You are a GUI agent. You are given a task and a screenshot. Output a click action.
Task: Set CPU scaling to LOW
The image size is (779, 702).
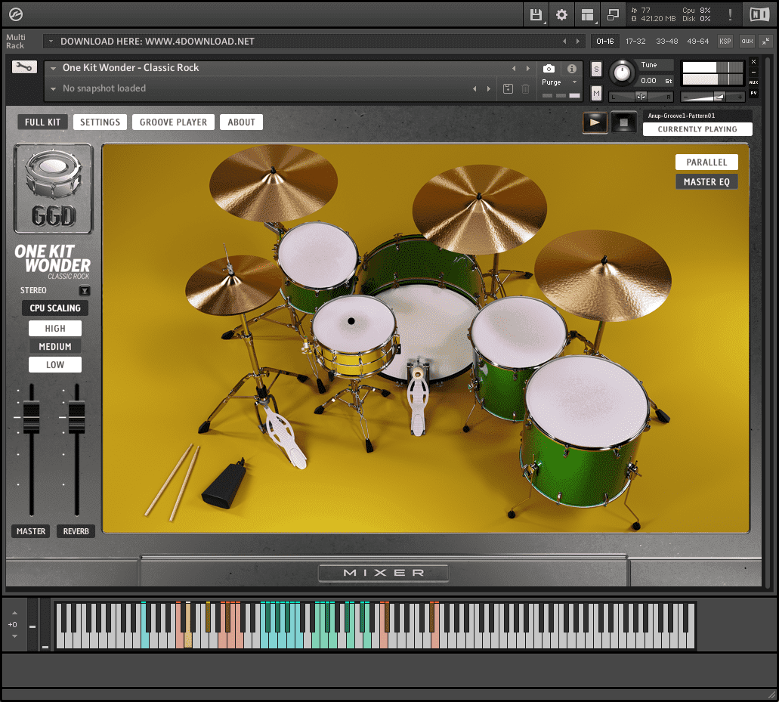[54, 365]
